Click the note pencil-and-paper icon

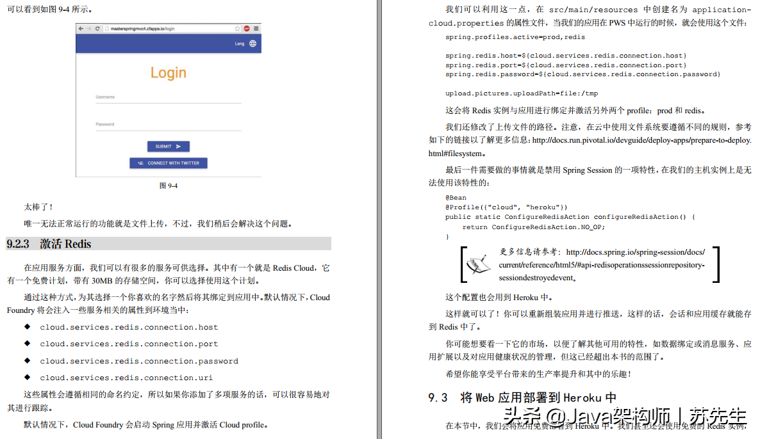[x=477, y=264]
